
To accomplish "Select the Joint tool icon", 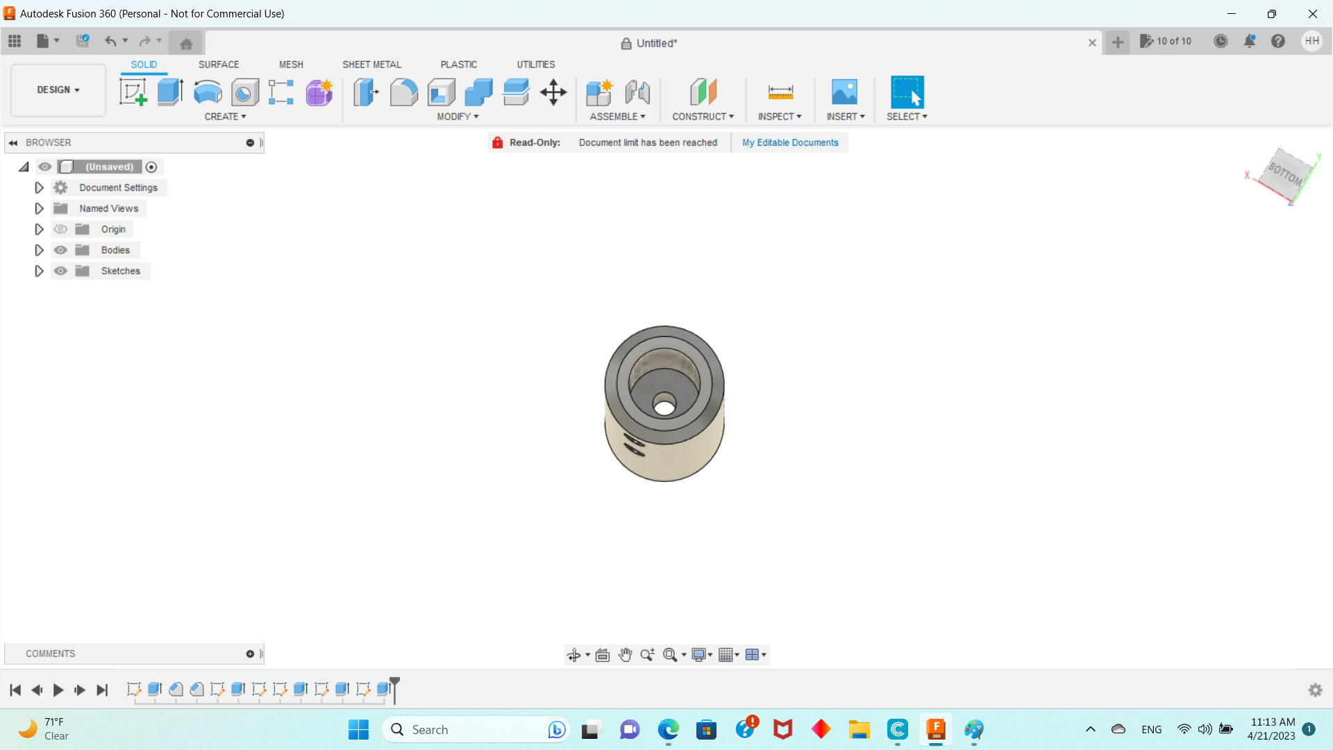I will 637,92.
